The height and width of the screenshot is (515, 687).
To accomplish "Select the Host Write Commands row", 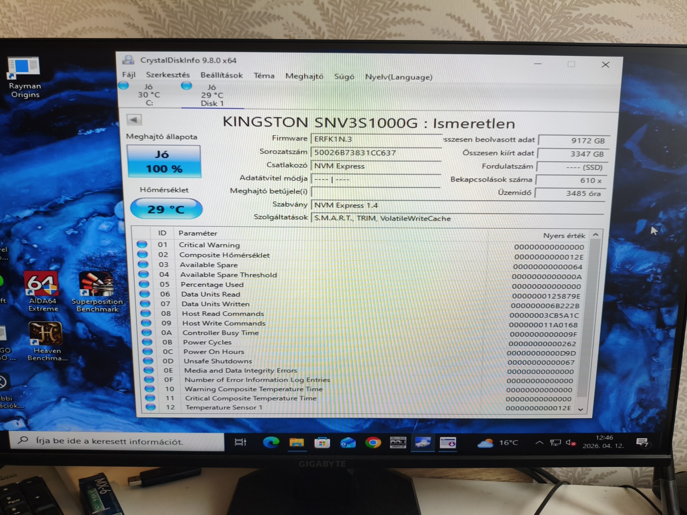I will point(362,324).
